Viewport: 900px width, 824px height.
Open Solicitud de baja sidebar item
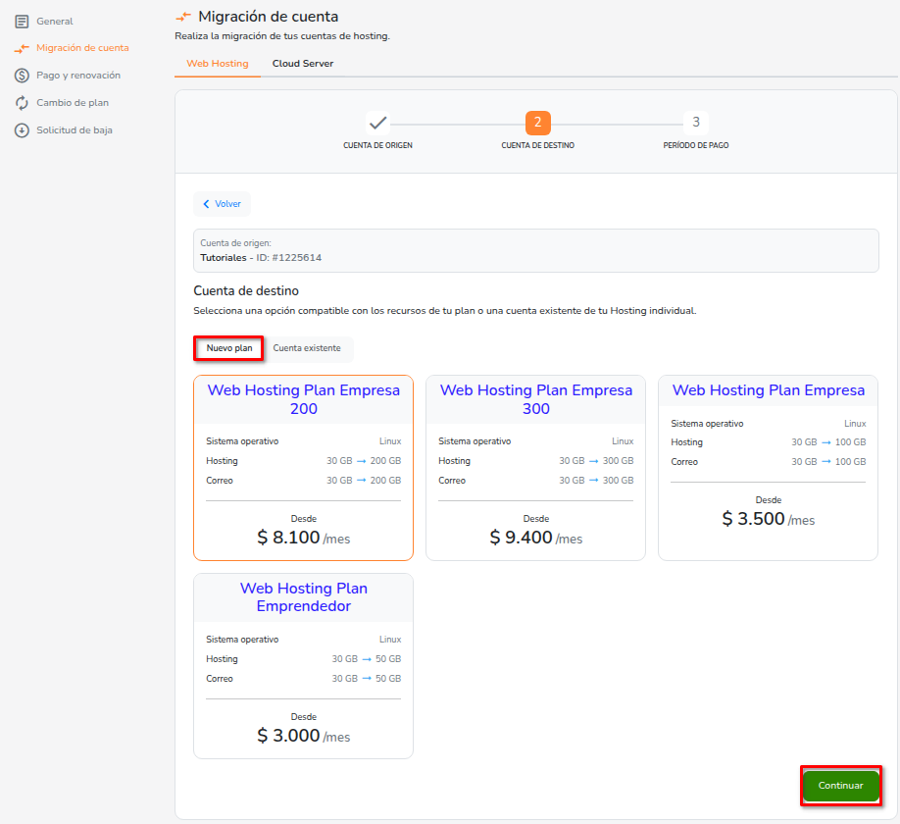coord(75,130)
